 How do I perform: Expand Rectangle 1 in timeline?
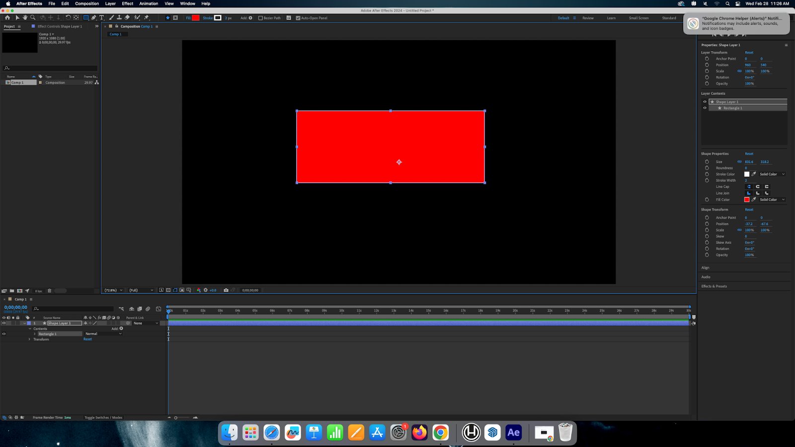pos(35,334)
